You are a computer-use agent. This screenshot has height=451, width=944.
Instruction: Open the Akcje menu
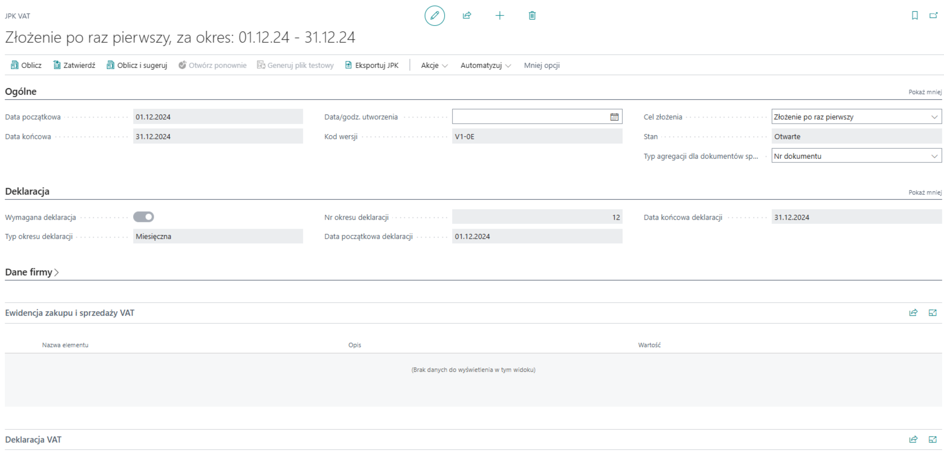tap(434, 65)
